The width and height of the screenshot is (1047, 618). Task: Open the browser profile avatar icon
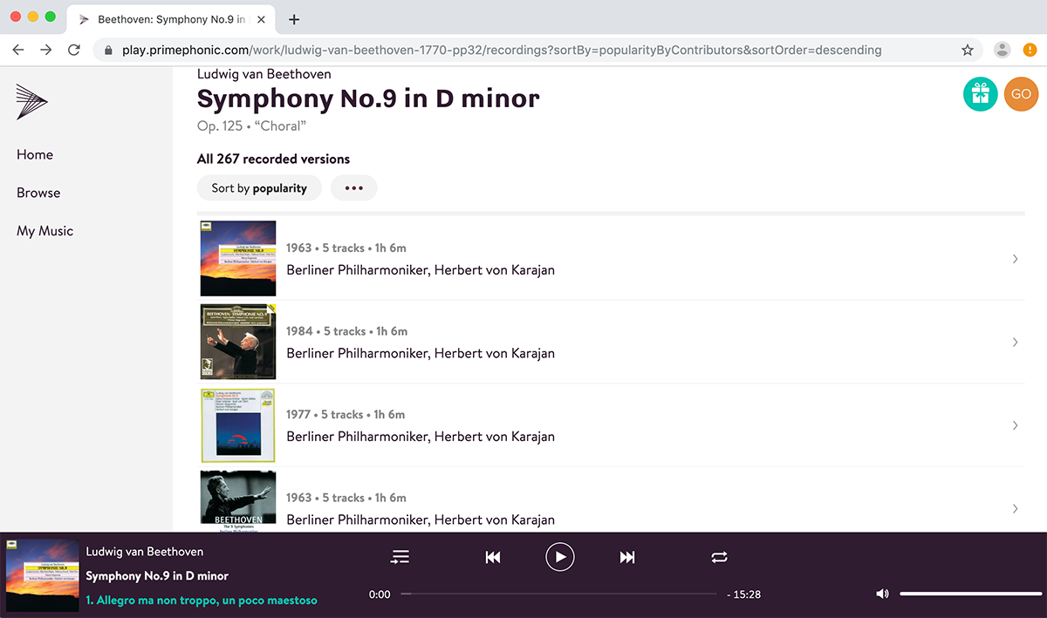pos(1003,50)
